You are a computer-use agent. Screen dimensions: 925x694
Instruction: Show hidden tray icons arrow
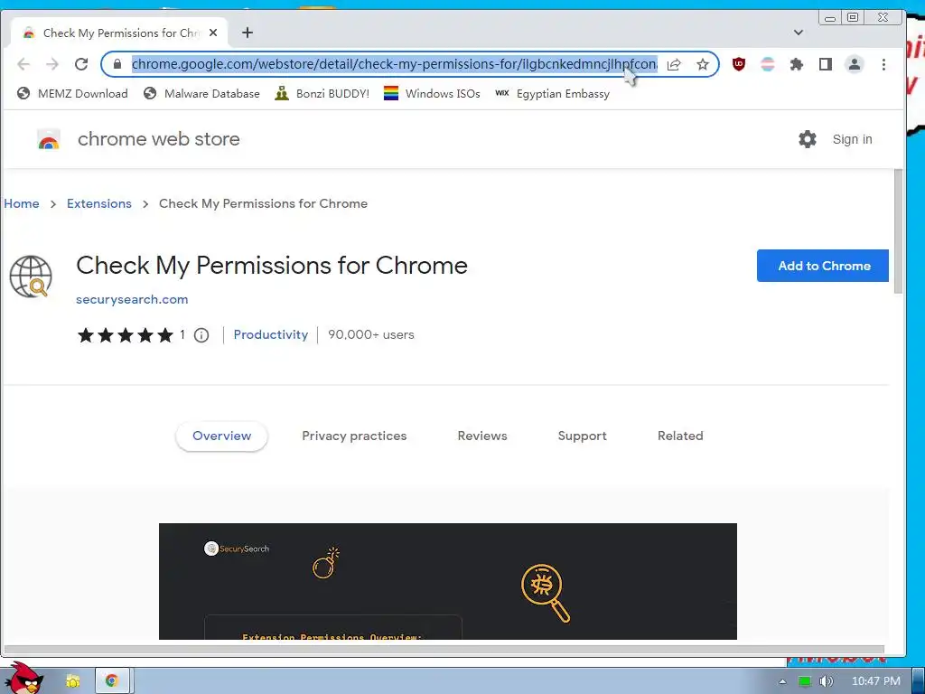click(782, 681)
